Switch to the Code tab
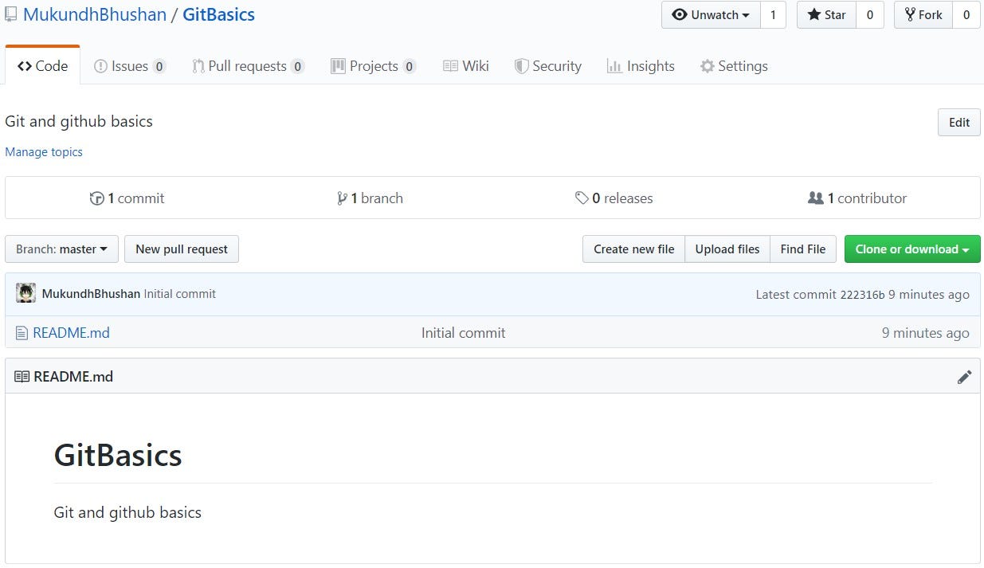 point(42,66)
